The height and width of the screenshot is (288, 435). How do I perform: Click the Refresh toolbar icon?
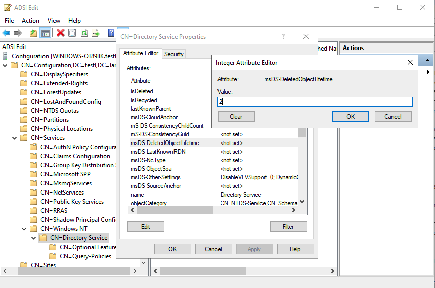(84, 33)
